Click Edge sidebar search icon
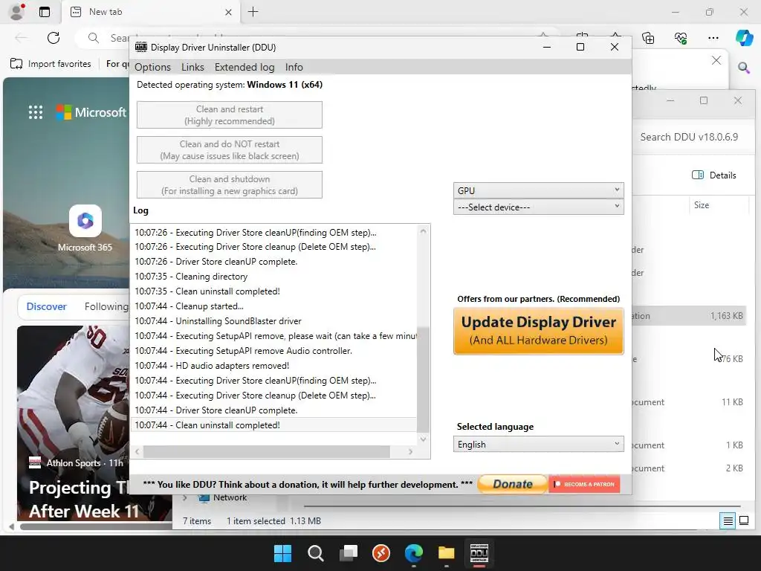Image resolution: width=761 pixels, height=571 pixels. click(x=743, y=68)
